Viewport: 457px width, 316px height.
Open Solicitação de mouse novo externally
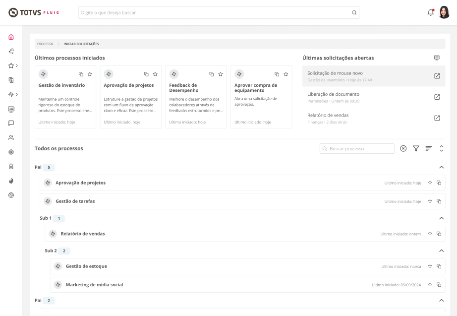tap(437, 76)
